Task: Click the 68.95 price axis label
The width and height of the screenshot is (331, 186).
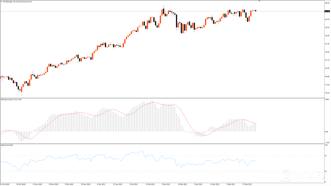Action: (x=327, y=3)
